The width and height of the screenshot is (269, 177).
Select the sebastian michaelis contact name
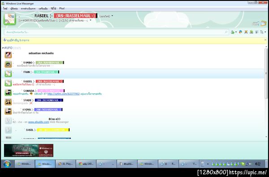(41, 53)
